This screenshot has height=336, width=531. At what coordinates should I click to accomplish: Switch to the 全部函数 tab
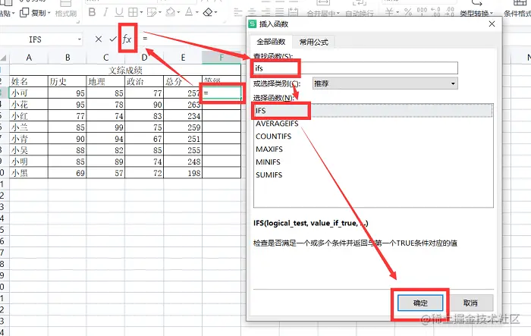tap(271, 42)
